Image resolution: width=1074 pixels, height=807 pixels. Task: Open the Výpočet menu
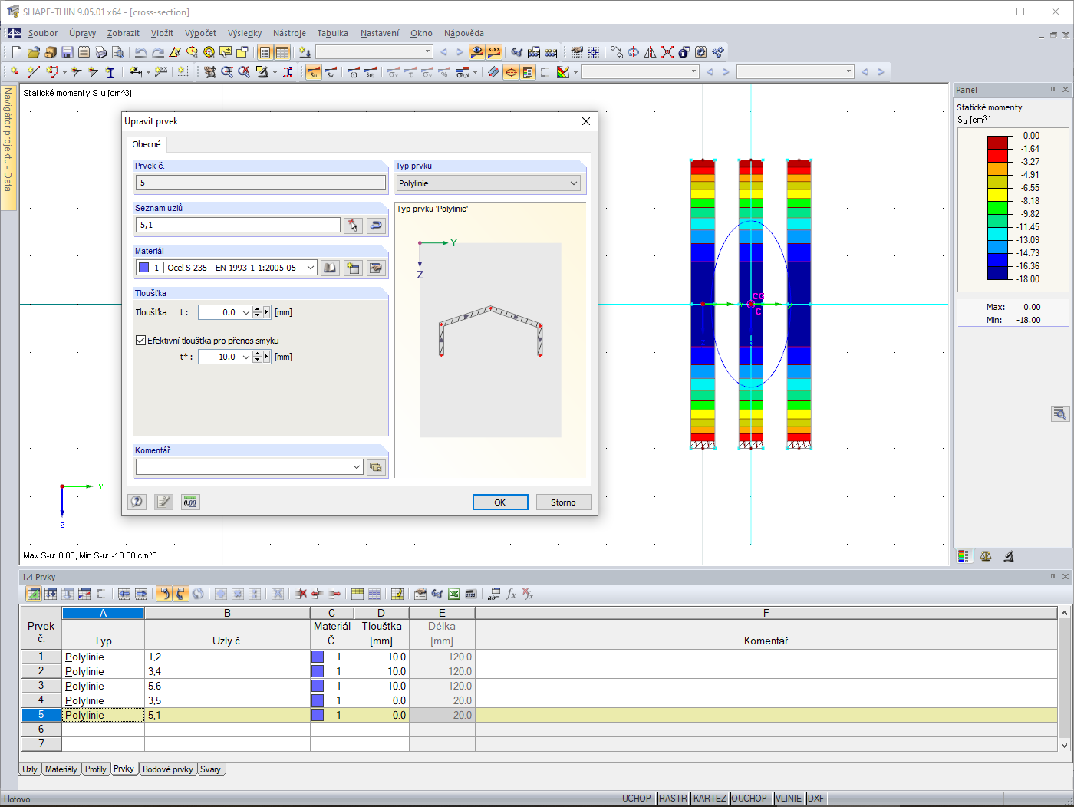(x=200, y=33)
